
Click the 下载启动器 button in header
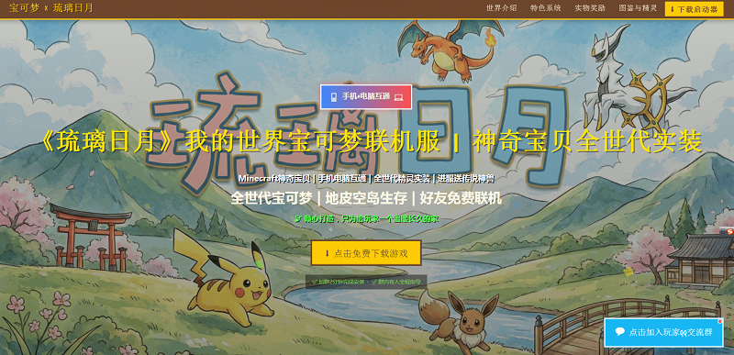tap(694, 9)
